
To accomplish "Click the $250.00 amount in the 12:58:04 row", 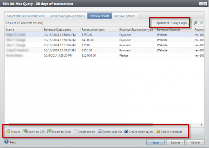I will tap(87, 35).
